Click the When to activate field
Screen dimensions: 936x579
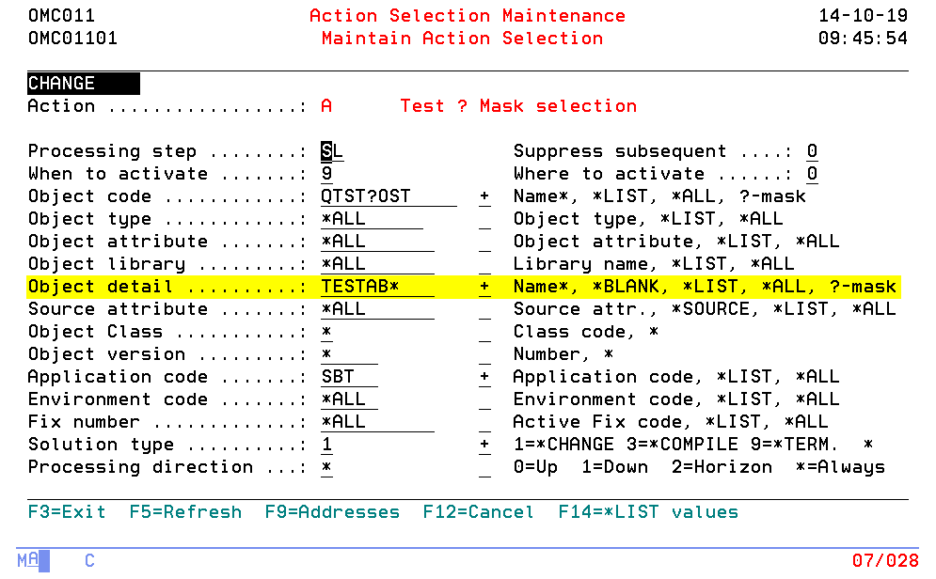(326, 174)
